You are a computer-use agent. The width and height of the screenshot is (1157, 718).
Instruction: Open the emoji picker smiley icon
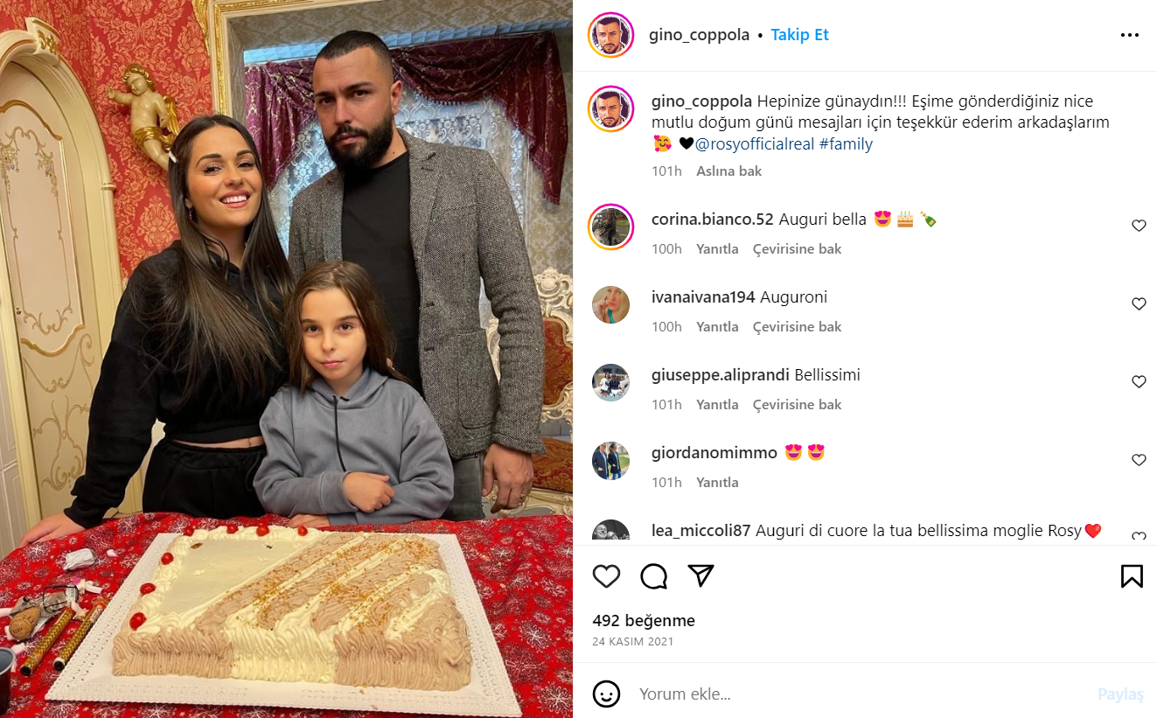(606, 694)
